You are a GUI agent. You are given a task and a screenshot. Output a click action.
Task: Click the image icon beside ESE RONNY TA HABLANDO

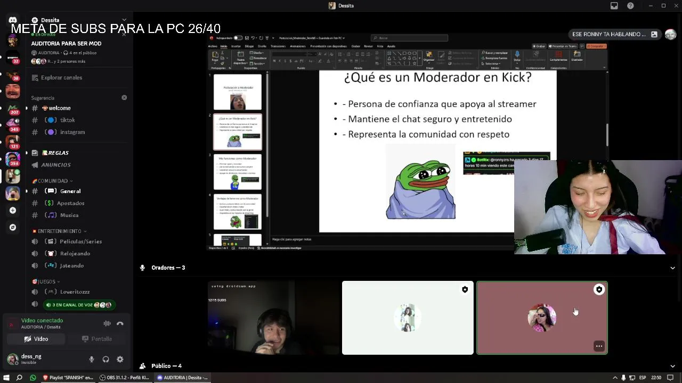point(654,34)
